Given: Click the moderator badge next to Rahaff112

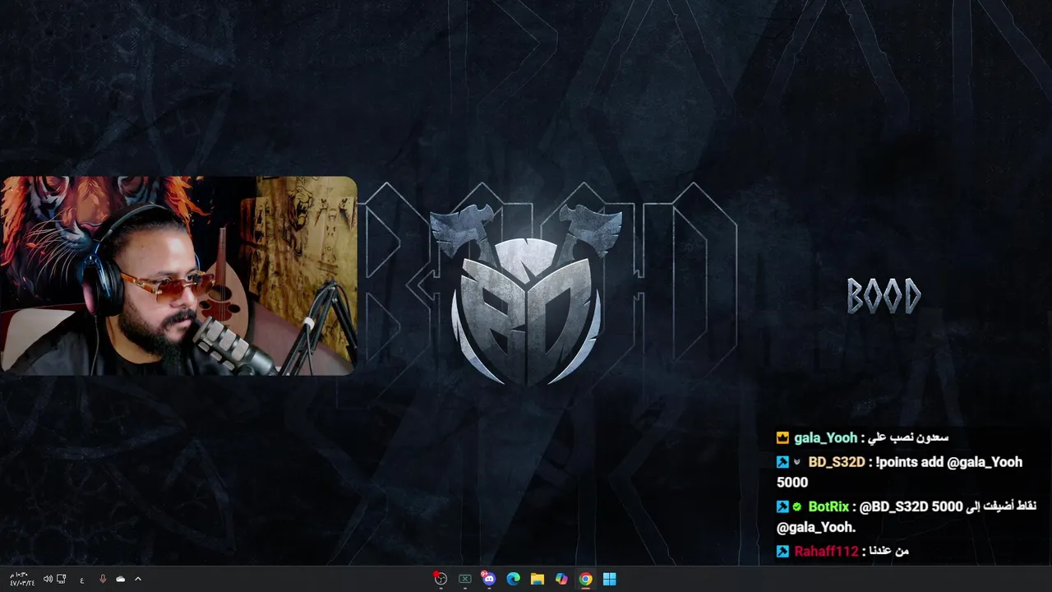Looking at the screenshot, I should point(782,552).
